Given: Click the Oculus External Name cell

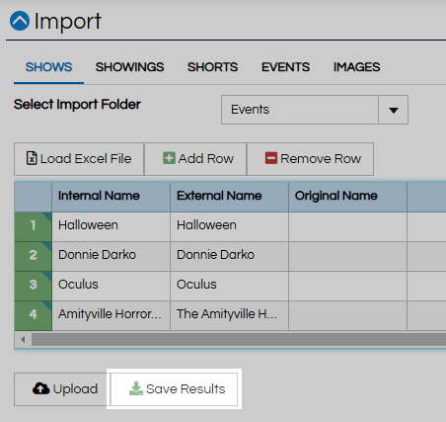Looking at the screenshot, I should pos(229,286).
